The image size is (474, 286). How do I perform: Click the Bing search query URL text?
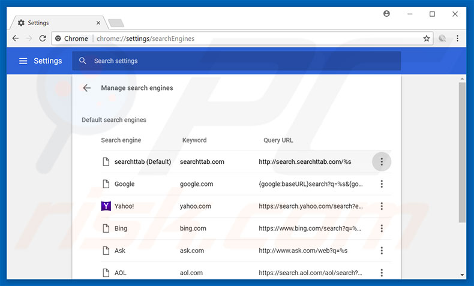point(310,228)
